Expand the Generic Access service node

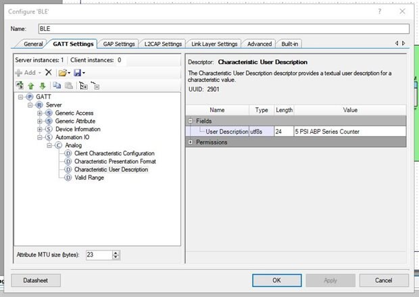click(40, 113)
